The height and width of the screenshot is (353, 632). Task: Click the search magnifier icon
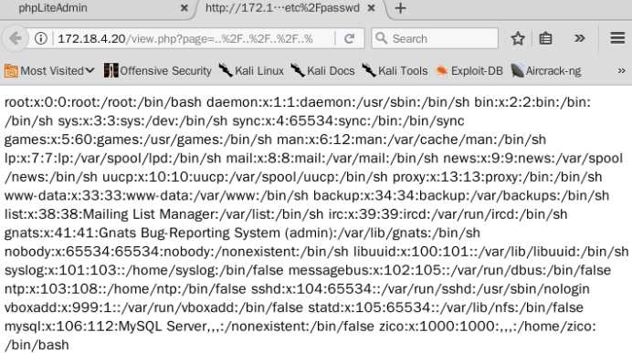pos(381,38)
